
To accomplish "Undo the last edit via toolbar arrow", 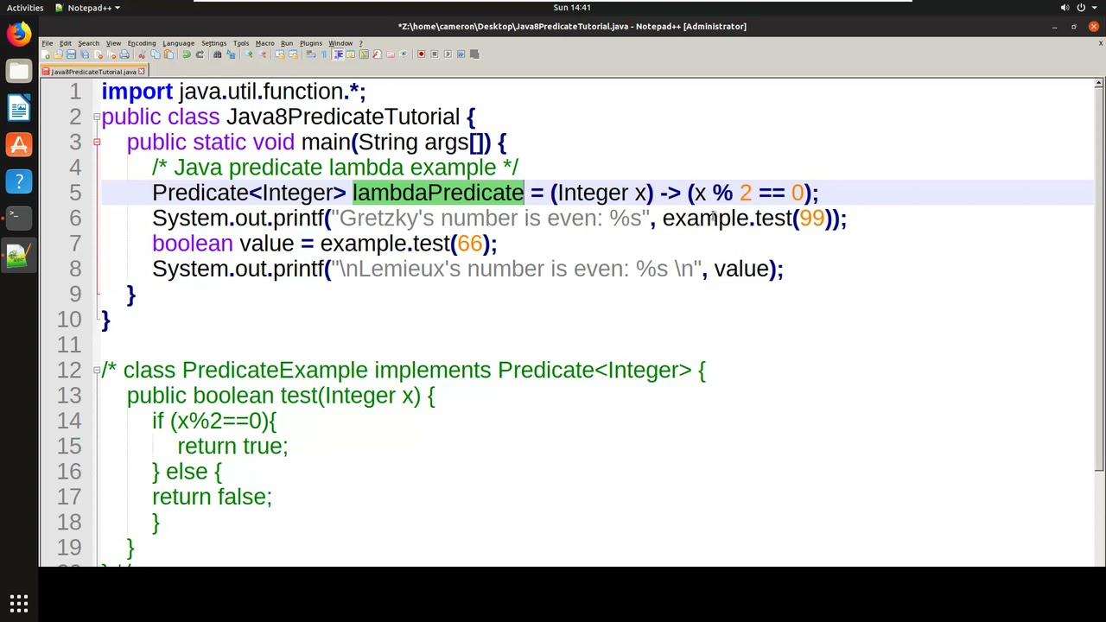I will pos(185,54).
